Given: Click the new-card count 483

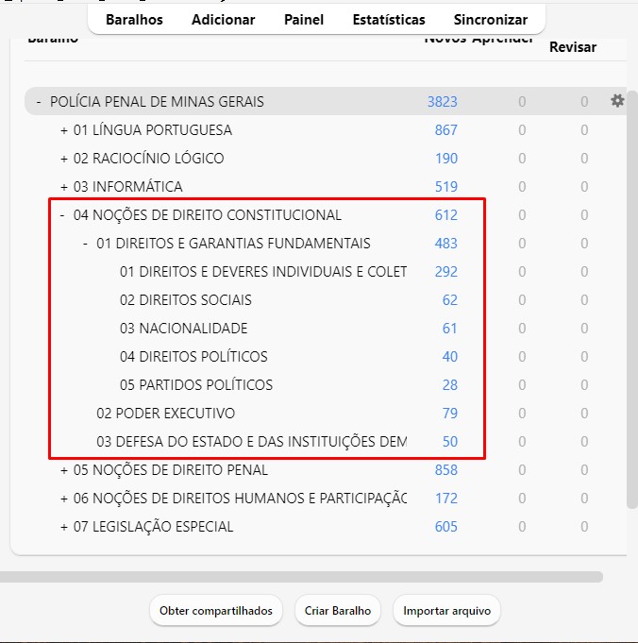Looking at the screenshot, I should [445, 244].
